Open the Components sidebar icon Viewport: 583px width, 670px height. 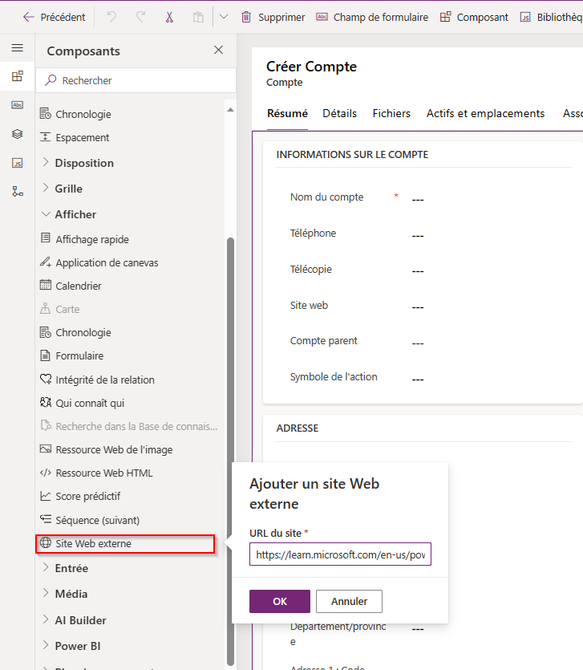[x=17, y=76]
